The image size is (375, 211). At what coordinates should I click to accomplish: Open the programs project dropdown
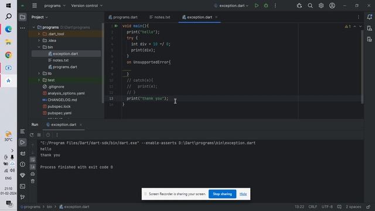54,5
